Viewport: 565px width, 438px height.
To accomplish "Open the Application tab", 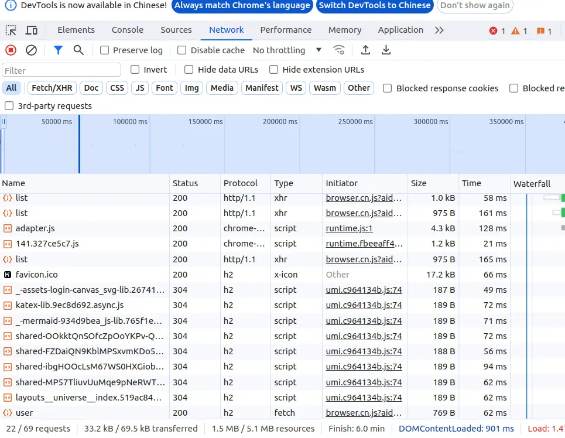I will [400, 30].
